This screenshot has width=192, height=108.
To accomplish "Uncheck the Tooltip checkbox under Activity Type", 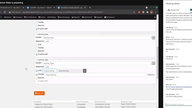I will [x=37, y=75].
